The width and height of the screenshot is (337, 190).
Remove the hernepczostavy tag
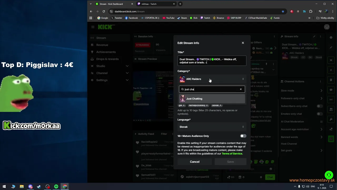pos(207,105)
